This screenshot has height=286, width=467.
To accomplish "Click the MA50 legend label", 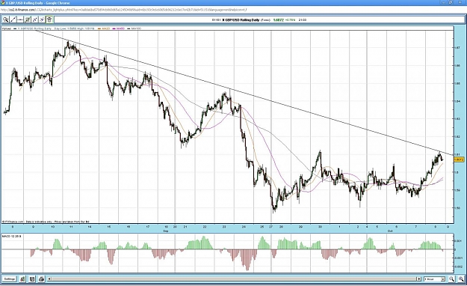I will pyautogui.click(x=120, y=28).
